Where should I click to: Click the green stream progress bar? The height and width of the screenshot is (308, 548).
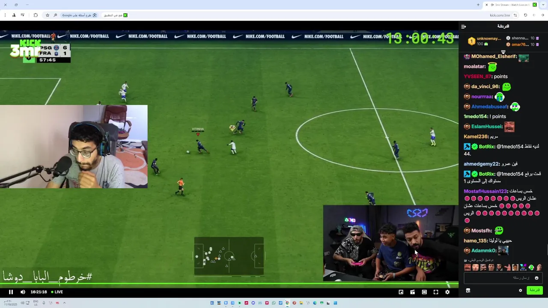[x=229, y=283]
